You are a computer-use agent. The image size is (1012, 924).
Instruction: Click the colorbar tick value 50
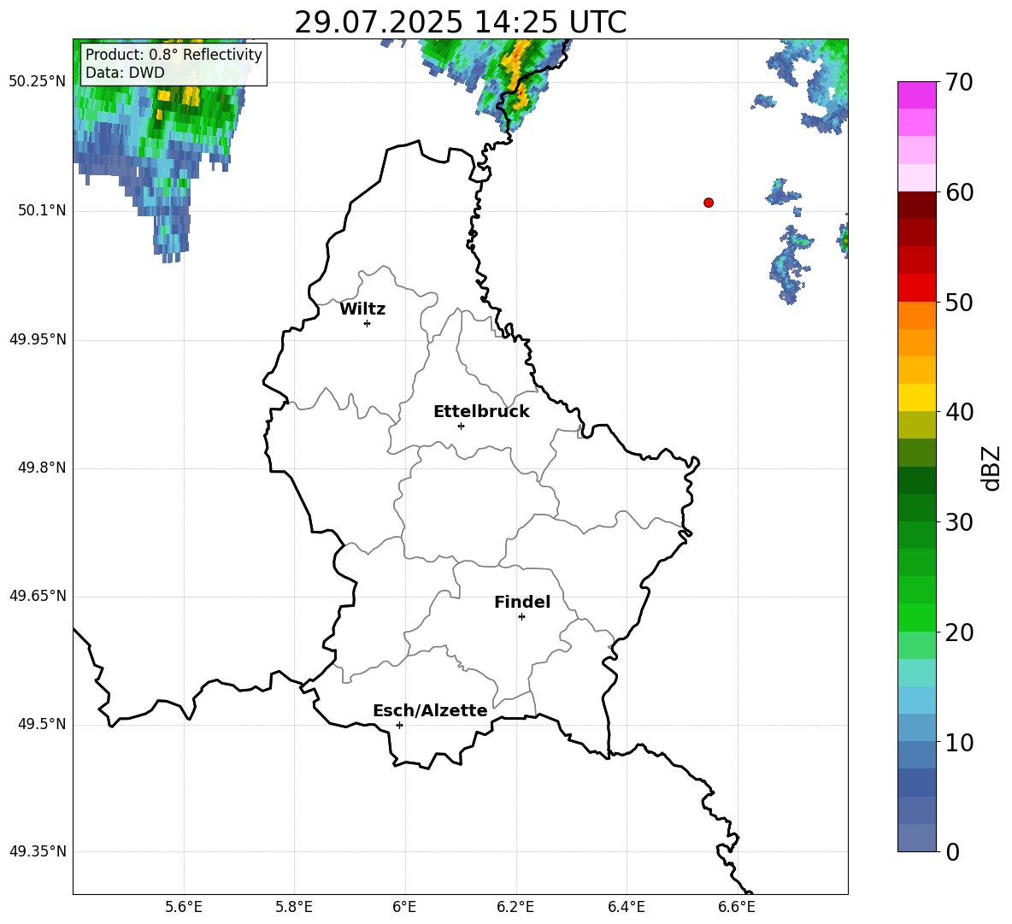click(959, 302)
